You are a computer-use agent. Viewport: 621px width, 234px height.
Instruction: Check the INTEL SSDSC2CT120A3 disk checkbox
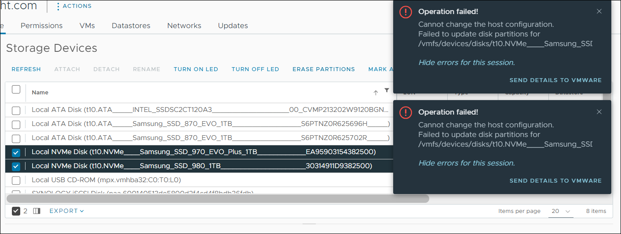click(x=16, y=111)
